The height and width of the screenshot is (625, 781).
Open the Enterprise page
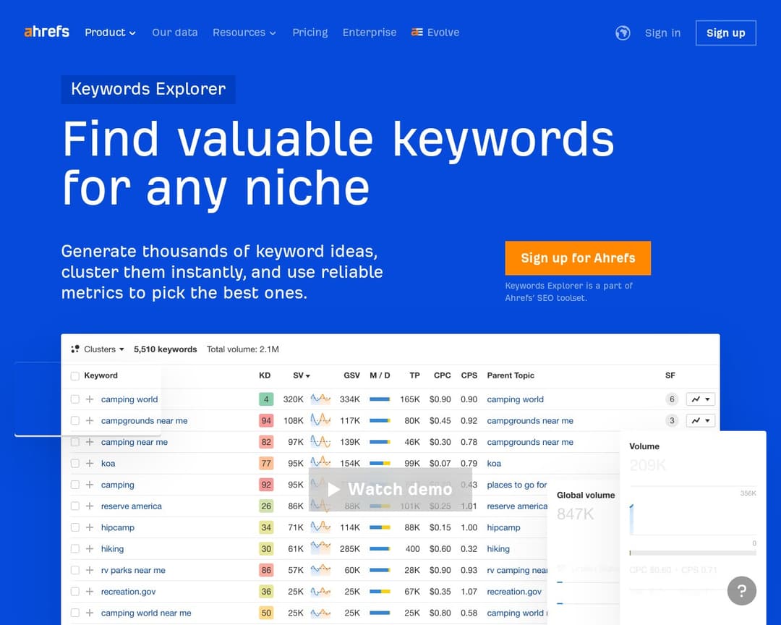(x=370, y=32)
